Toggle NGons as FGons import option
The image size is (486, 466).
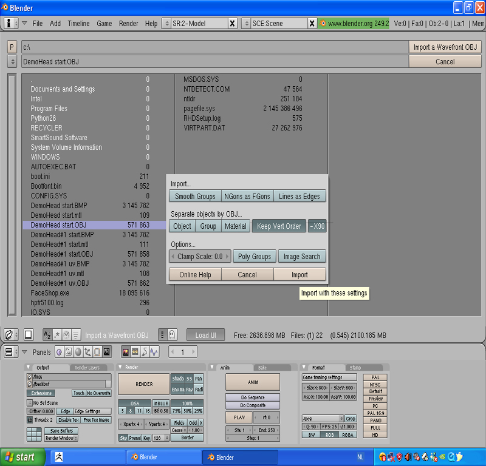pos(247,197)
